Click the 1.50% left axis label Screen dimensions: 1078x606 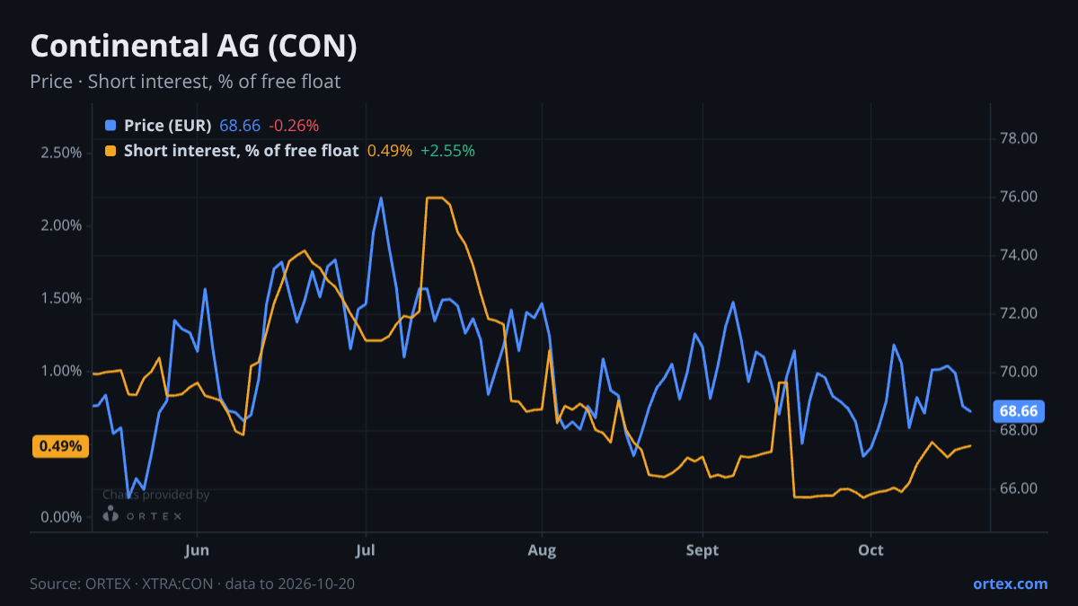tap(61, 298)
